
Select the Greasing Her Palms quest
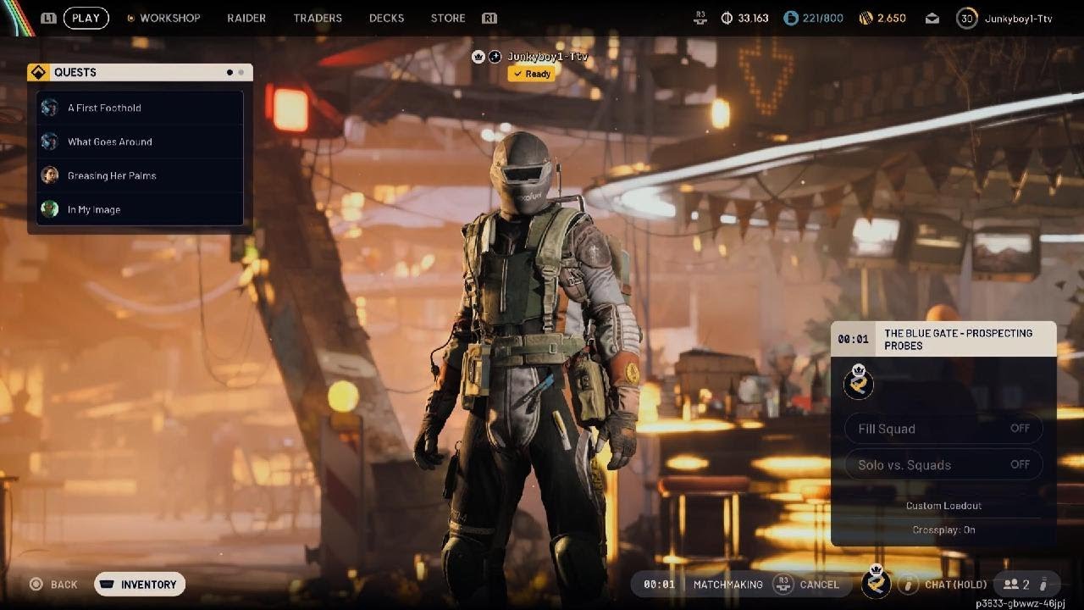click(140, 175)
